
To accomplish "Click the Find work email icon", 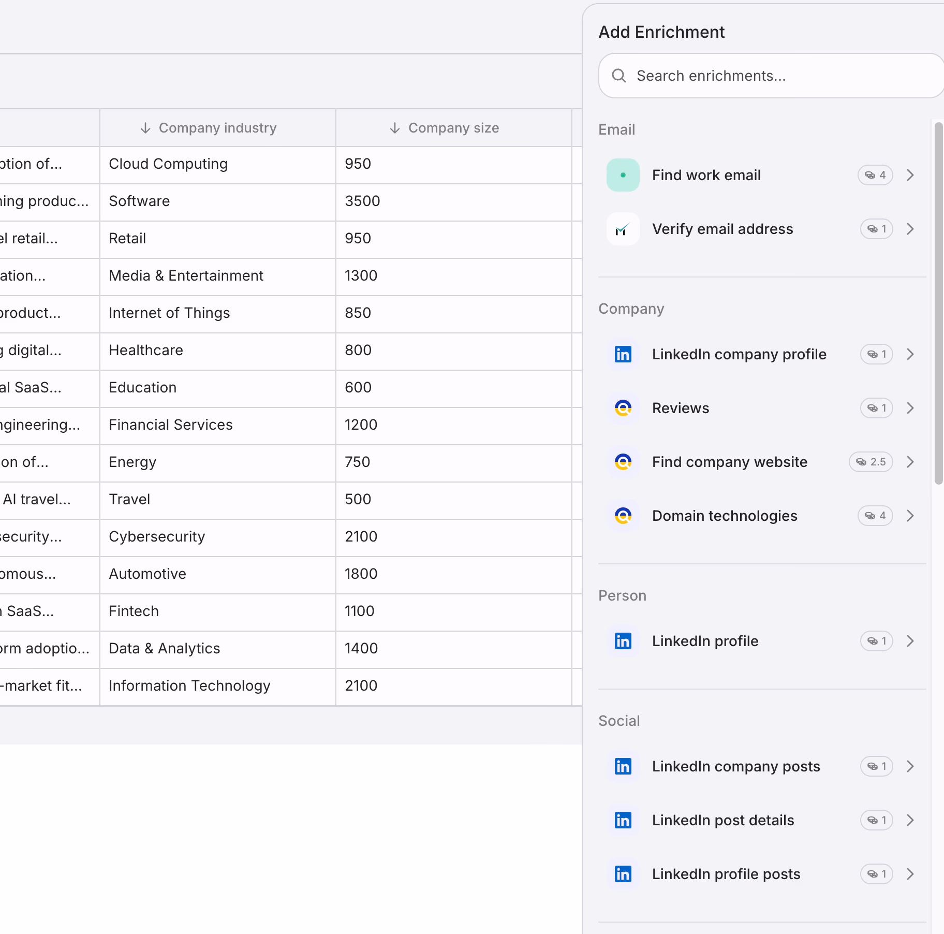I will [x=623, y=175].
